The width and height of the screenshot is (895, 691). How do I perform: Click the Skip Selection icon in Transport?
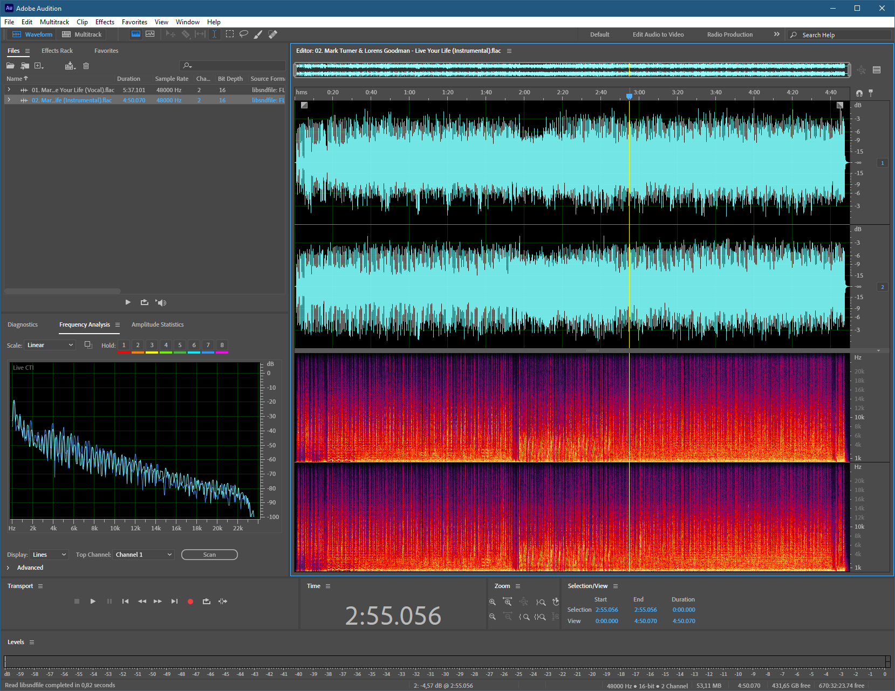[223, 602]
